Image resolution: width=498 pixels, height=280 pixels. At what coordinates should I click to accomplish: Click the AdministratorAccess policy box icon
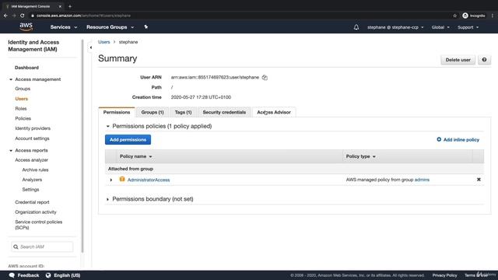(x=122, y=180)
